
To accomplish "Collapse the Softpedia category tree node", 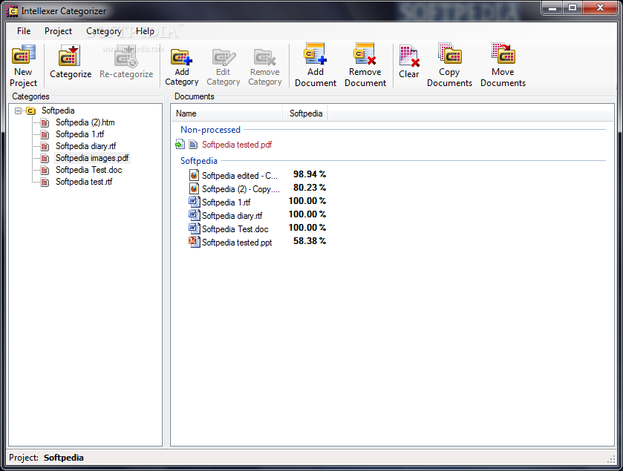I will (19, 111).
